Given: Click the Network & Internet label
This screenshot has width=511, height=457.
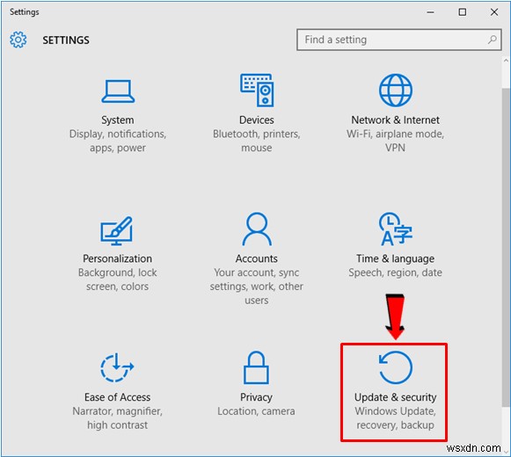Looking at the screenshot, I should (x=395, y=120).
